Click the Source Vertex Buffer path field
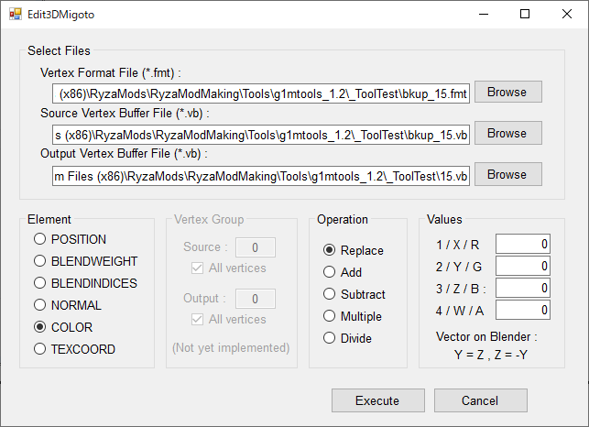The image size is (589, 427). pyautogui.click(x=261, y=135)
